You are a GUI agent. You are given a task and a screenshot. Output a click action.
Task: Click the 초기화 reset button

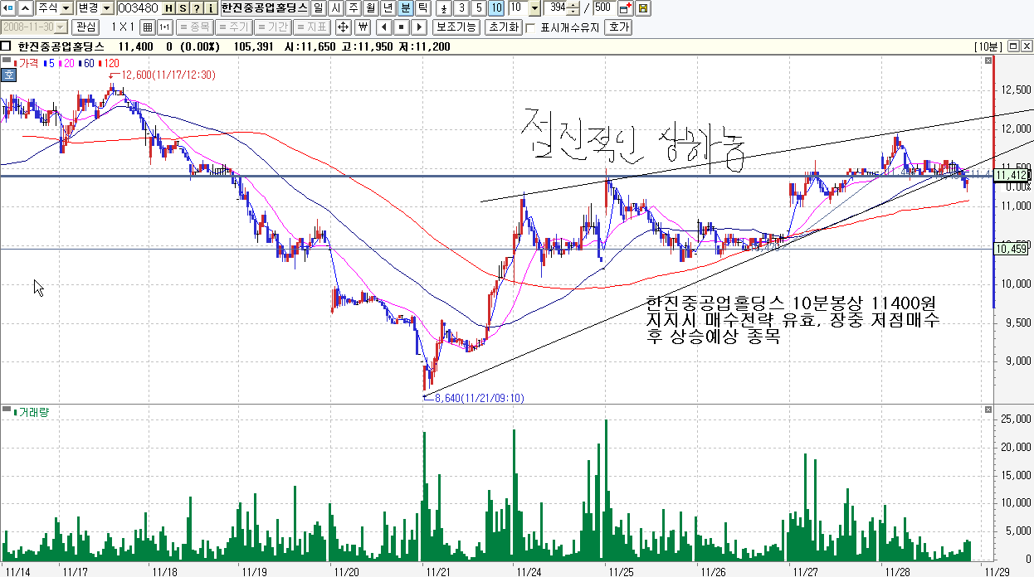503,27
